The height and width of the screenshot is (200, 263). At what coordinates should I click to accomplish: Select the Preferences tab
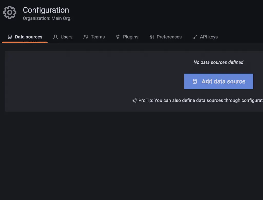click(x=169, y=37)
